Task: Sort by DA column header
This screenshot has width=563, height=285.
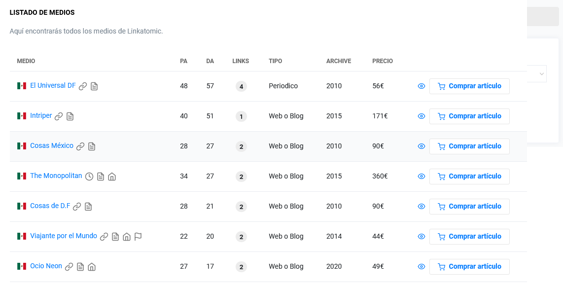Action: (x=210, y=61)
